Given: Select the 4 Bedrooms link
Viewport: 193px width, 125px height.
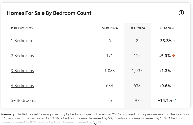Looking at the screenshot, I should click(x=22, y=86).
